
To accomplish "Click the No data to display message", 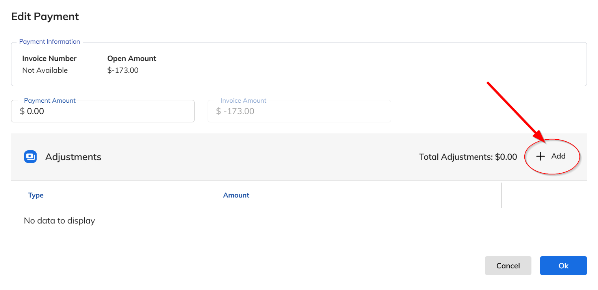I will pyautogui.click(x=59, y=221).
